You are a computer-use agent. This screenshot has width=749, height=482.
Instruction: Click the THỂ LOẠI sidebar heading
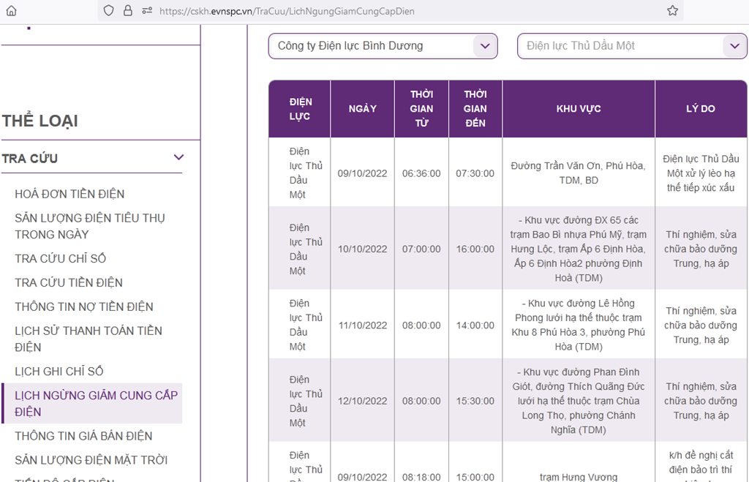coord(39,121)
